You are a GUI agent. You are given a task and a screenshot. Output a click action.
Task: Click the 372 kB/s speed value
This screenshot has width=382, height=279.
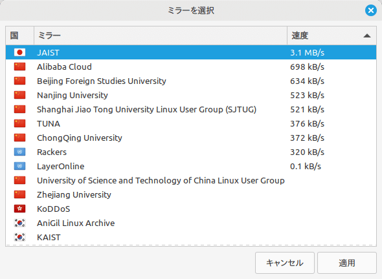(307, 138)
